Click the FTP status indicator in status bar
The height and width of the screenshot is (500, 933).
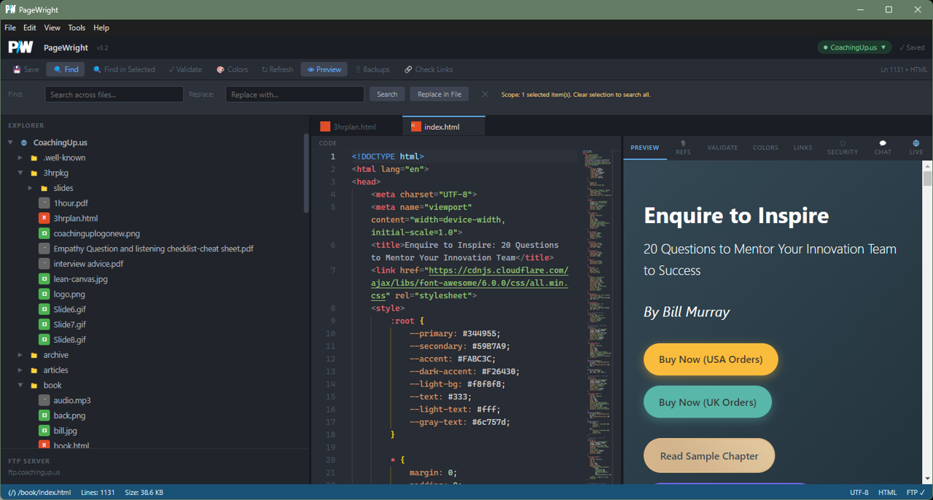pyautogui.click(x=914, y=492)
